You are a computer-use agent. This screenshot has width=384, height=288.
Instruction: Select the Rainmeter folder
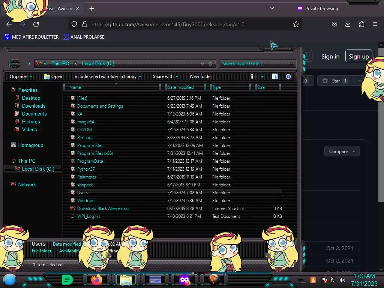tap(87, 177)
